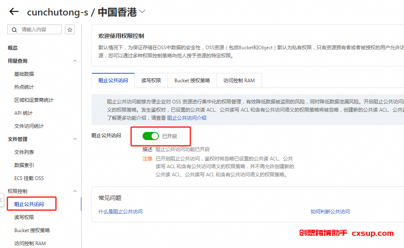Select ECS 挂载 OSS sidebar item
Viewport: 404px width, 248px height.
coord(29,178)
